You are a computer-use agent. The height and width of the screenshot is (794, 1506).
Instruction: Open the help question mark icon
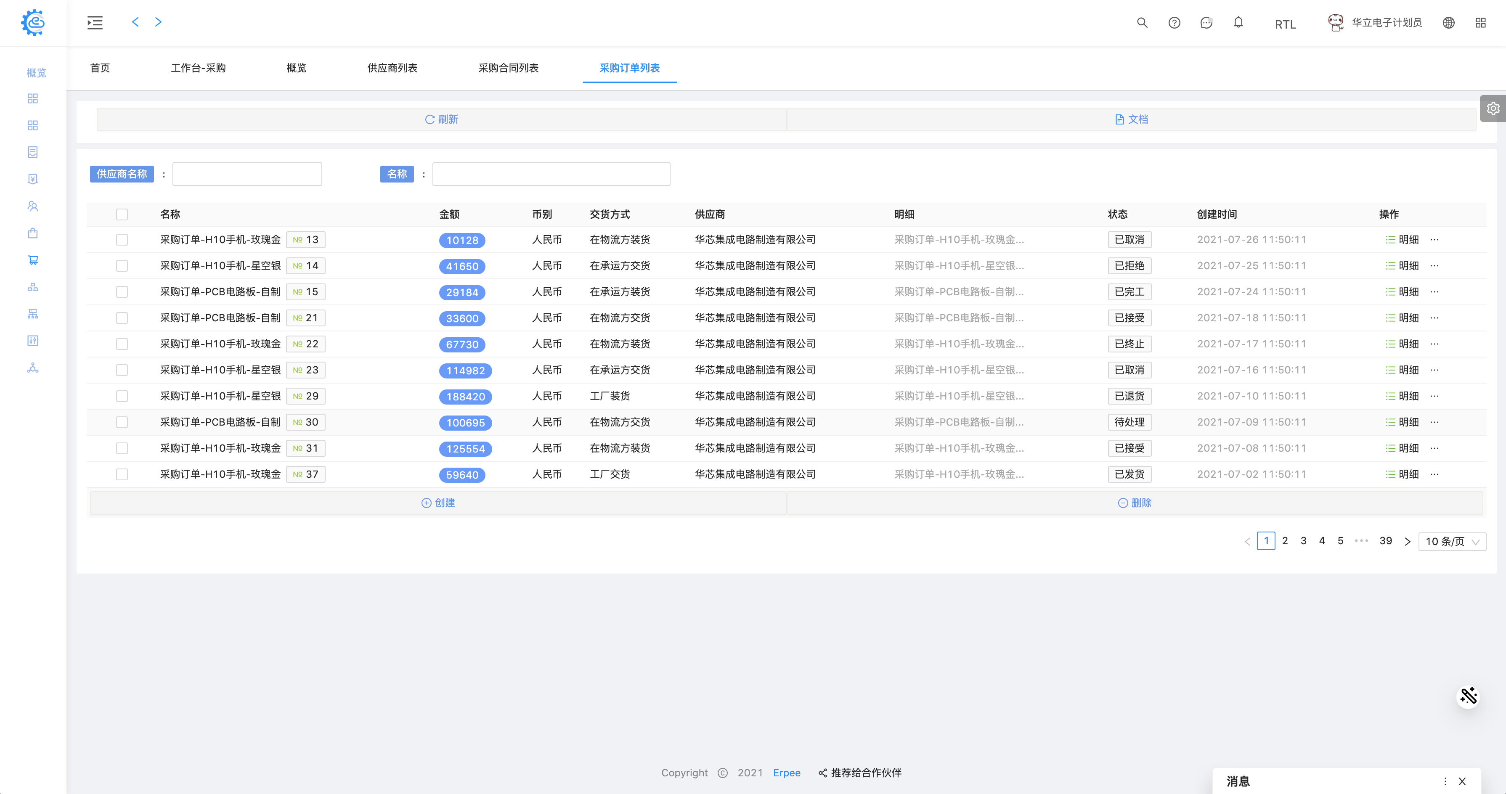tap(1174, 23)
